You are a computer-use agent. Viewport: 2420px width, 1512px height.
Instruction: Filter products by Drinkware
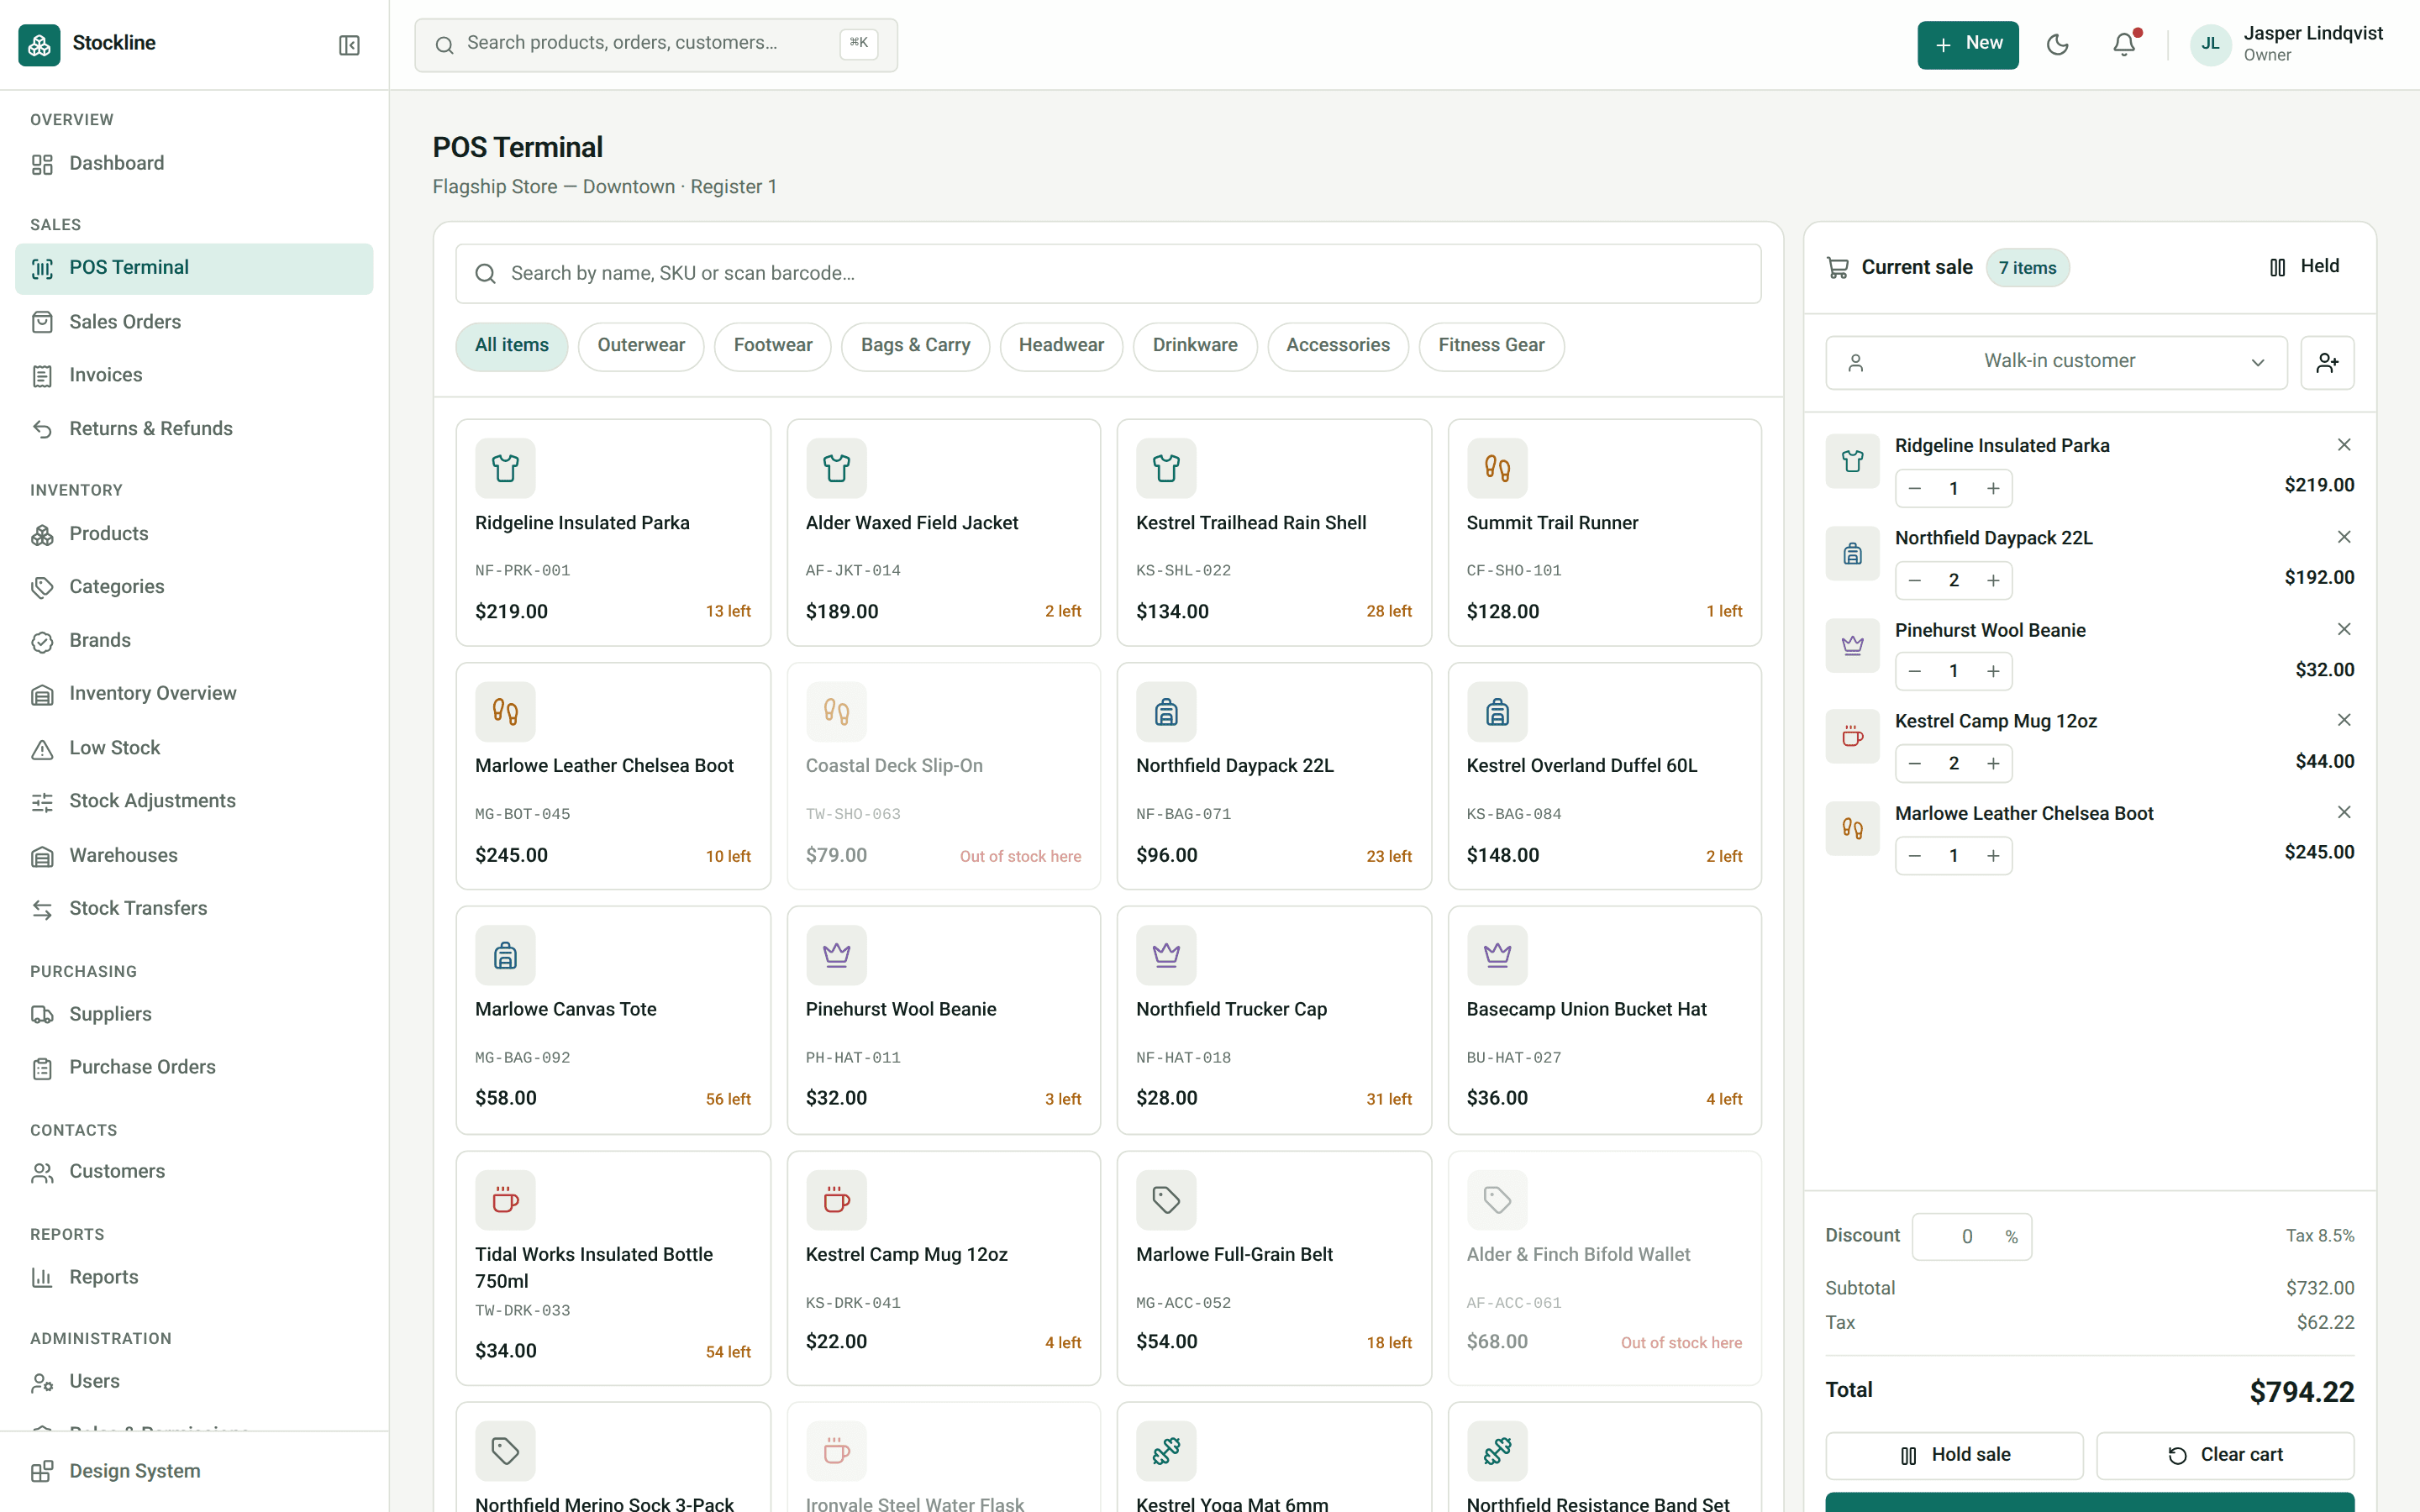coord(1195,346)
